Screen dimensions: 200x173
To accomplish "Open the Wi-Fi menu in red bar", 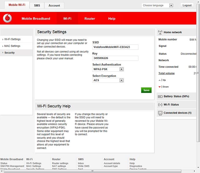I will 67,19.
